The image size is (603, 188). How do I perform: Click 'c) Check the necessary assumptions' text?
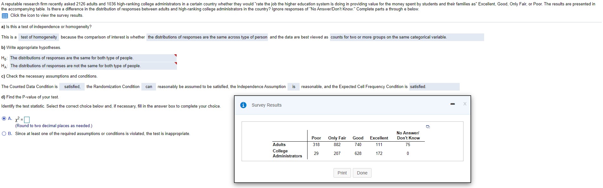(49, 76)
